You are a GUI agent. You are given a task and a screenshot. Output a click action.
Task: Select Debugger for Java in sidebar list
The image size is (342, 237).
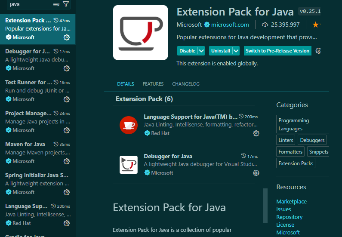coord(38,60)
